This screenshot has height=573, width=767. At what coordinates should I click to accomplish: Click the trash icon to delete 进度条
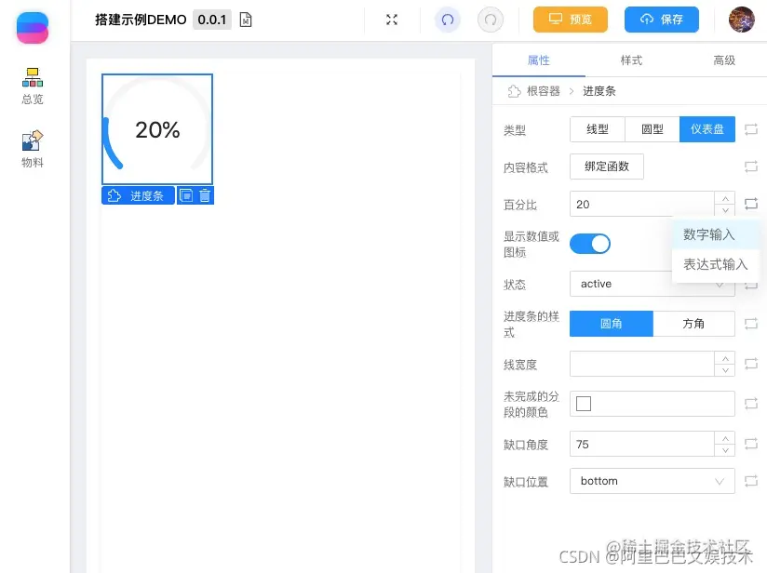coord(206,195)
